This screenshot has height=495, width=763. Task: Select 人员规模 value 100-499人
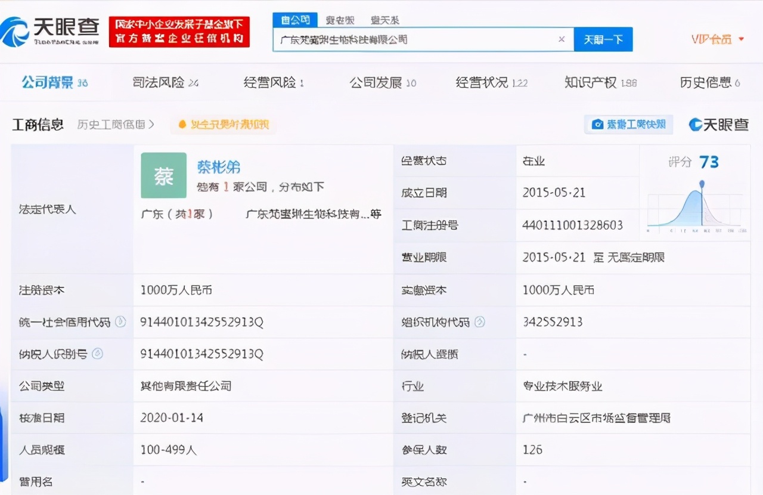coord(169,450)
